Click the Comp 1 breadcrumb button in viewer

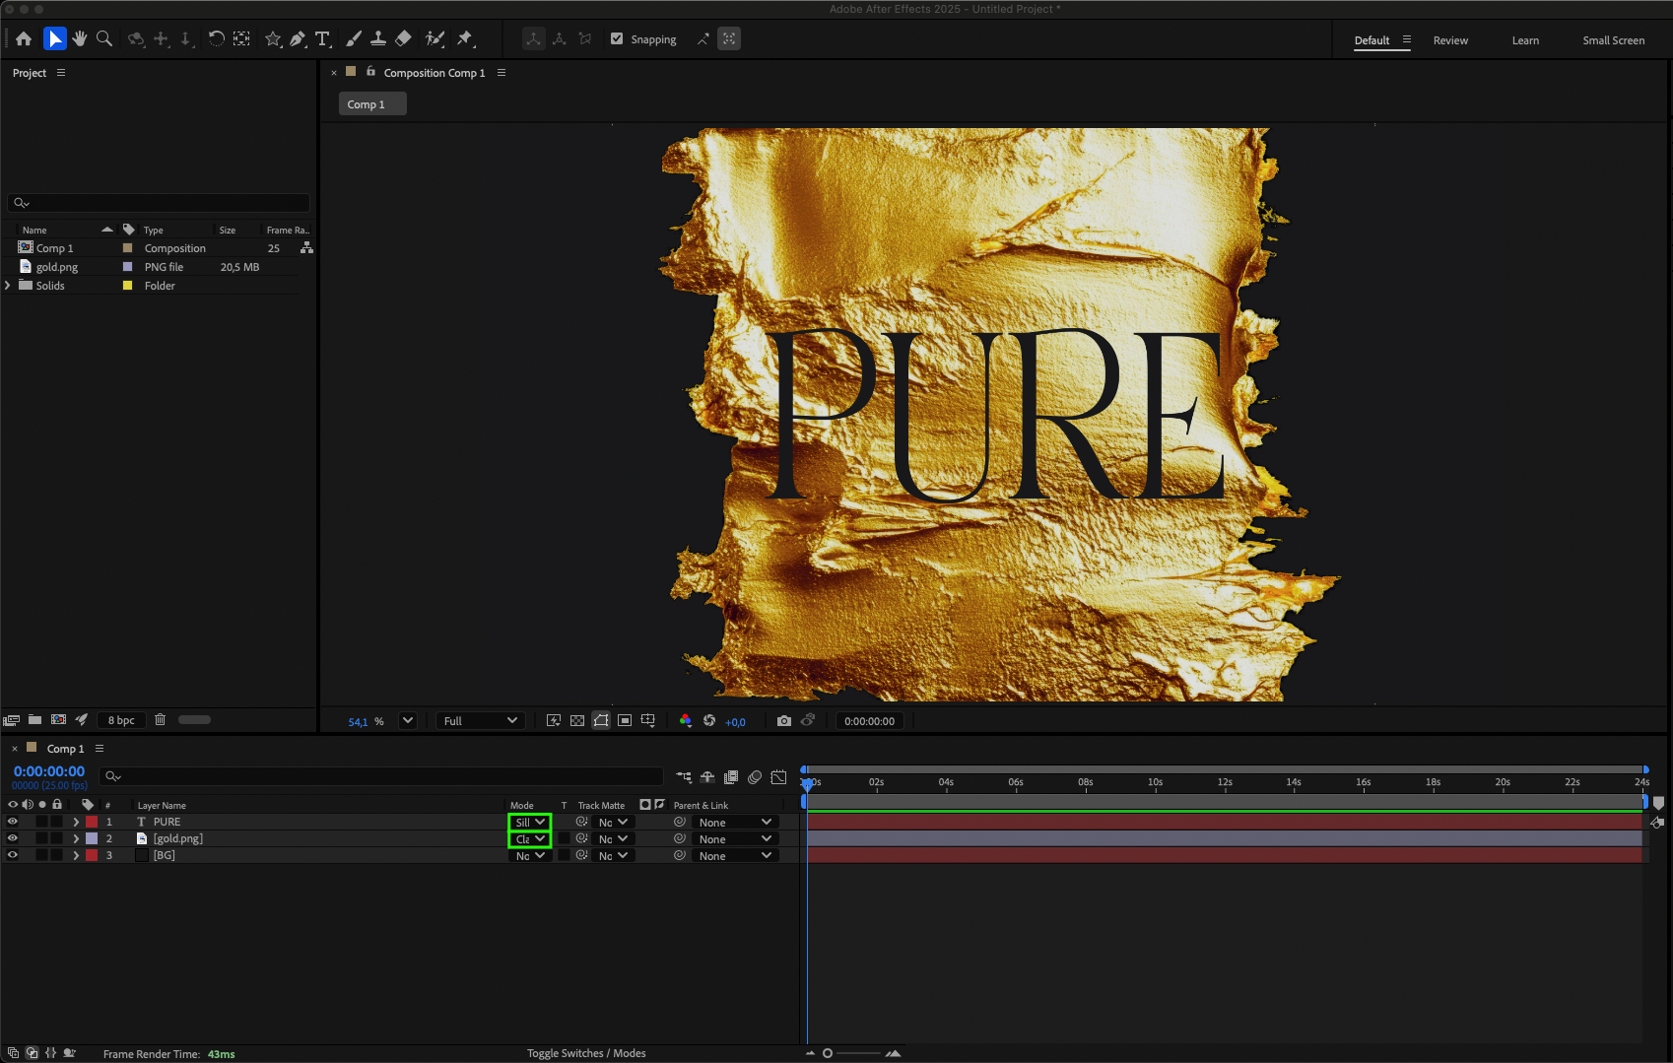372,104
